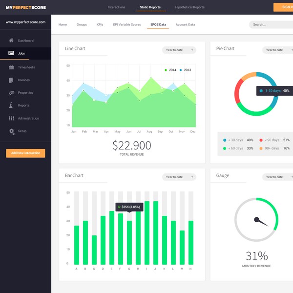Click the Dashboard home icon
The height and width of the screenshot is (293, 293).
click(x=11, y=41)
